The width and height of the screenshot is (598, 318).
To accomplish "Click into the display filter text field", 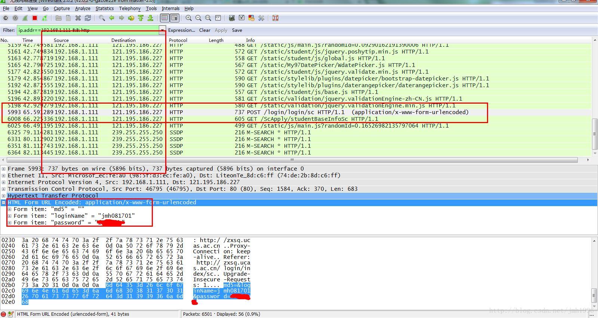I will (x=88, y=30).
